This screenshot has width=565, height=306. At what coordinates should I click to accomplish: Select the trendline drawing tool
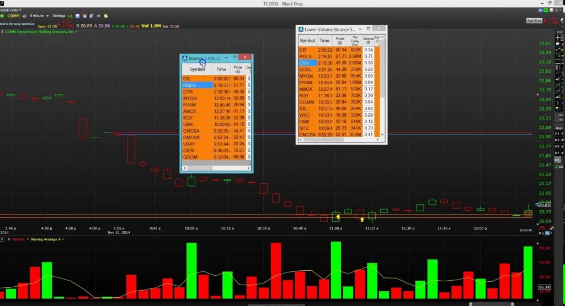[558, 50]
